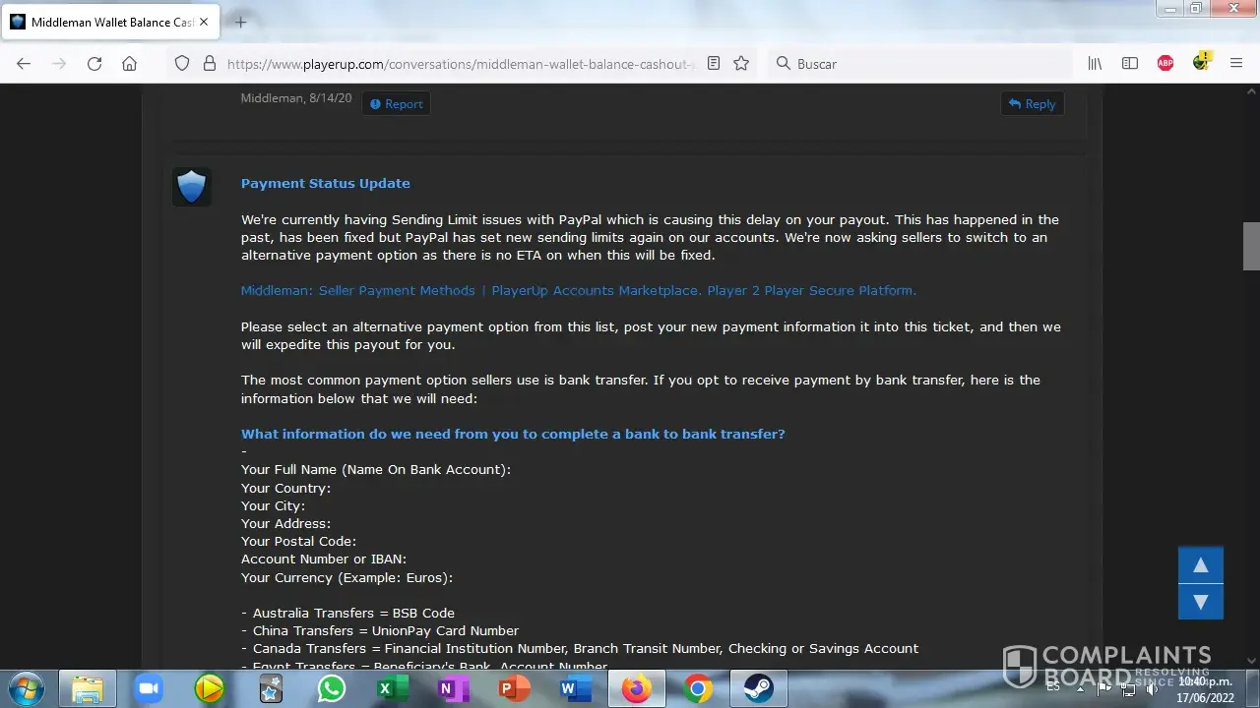The height and width of the screenshot is (708, 1260).
Task: Open tracking protection shield info
Action: pyautogui.click(x=182, y=64)
